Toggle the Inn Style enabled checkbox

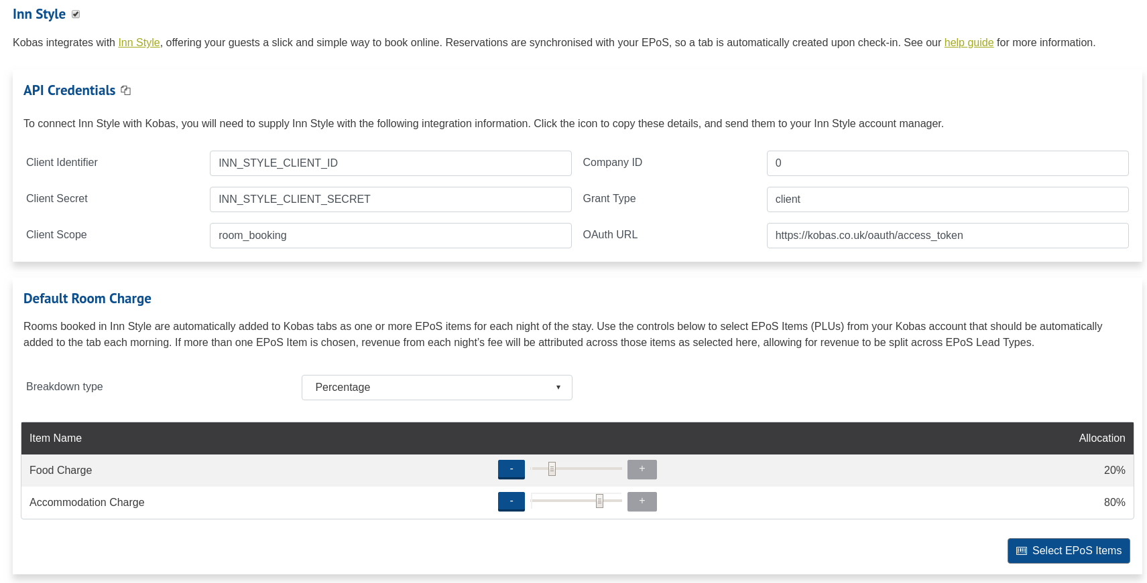(x=76, y=14)
